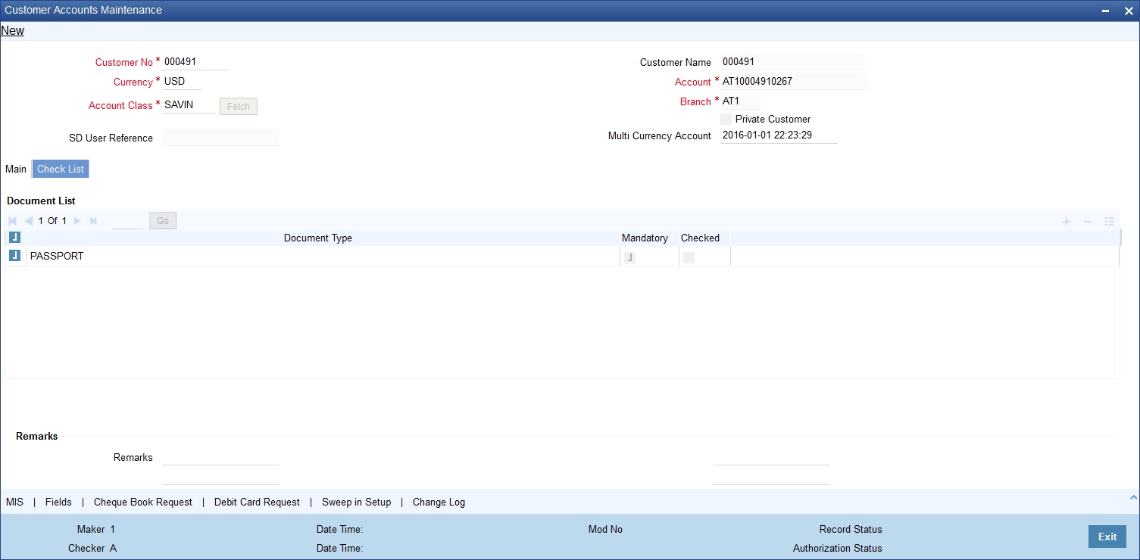Open the Change Log link
The height and width of the screenshot is (560, 1140).
[x=438, y=502]
